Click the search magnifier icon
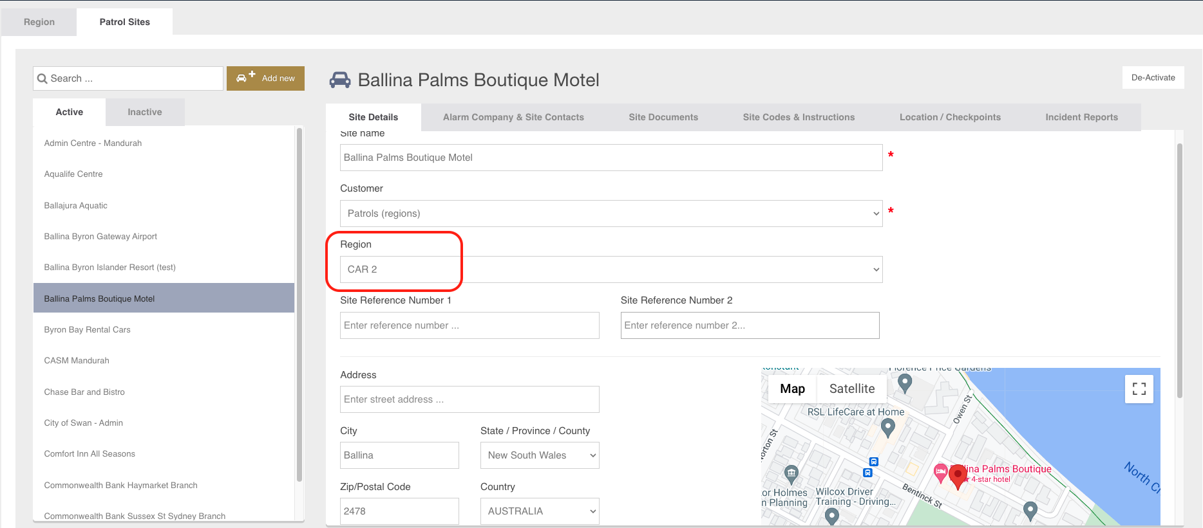1203x528 pixels. point(43,78)
